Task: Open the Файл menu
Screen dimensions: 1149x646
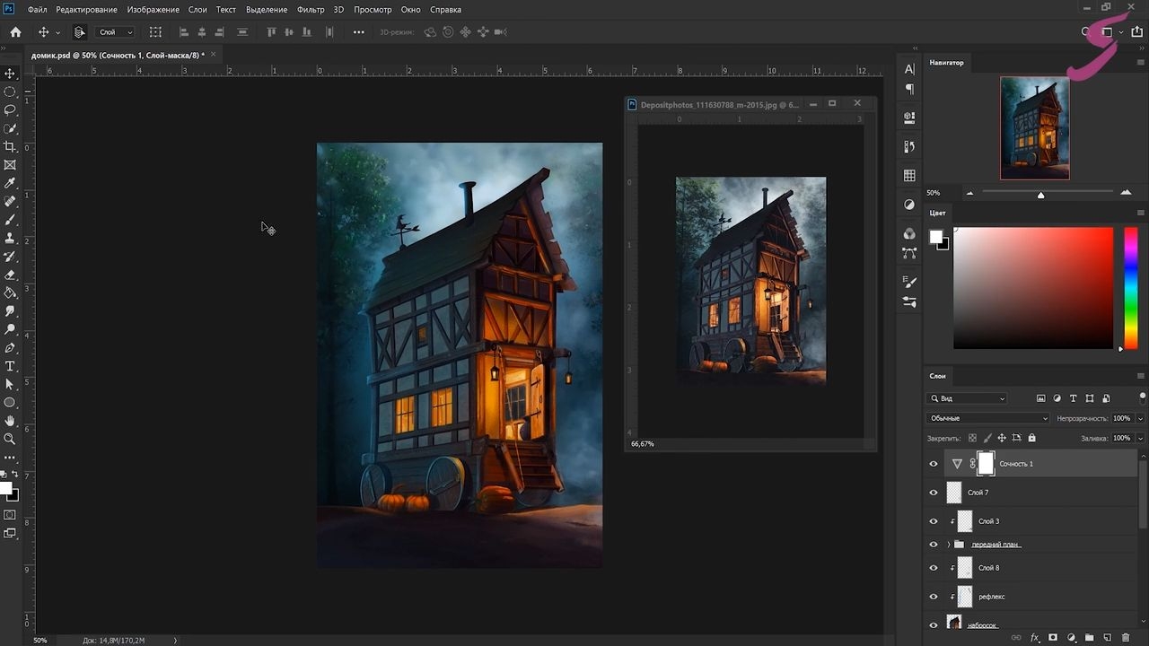Action: [37, 10]
